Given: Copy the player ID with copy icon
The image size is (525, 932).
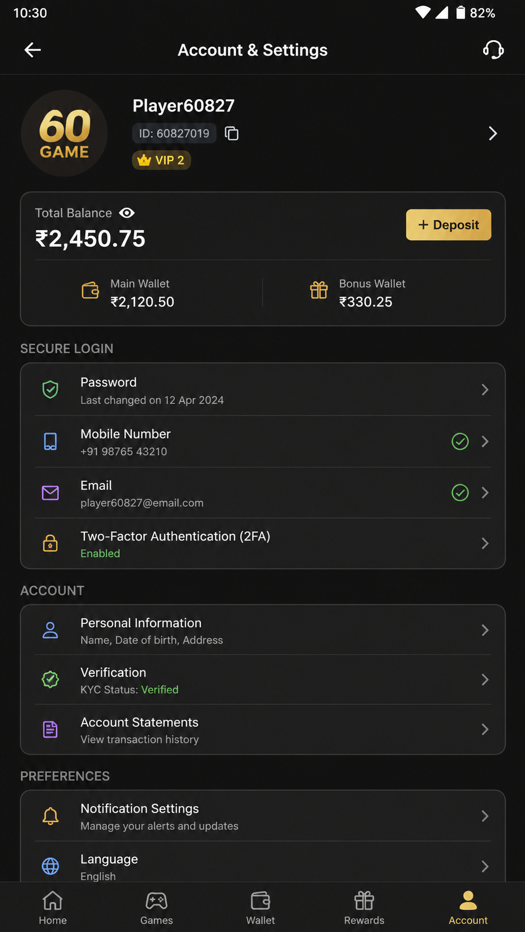Looking at the screenshot, I should click(232, 133).
